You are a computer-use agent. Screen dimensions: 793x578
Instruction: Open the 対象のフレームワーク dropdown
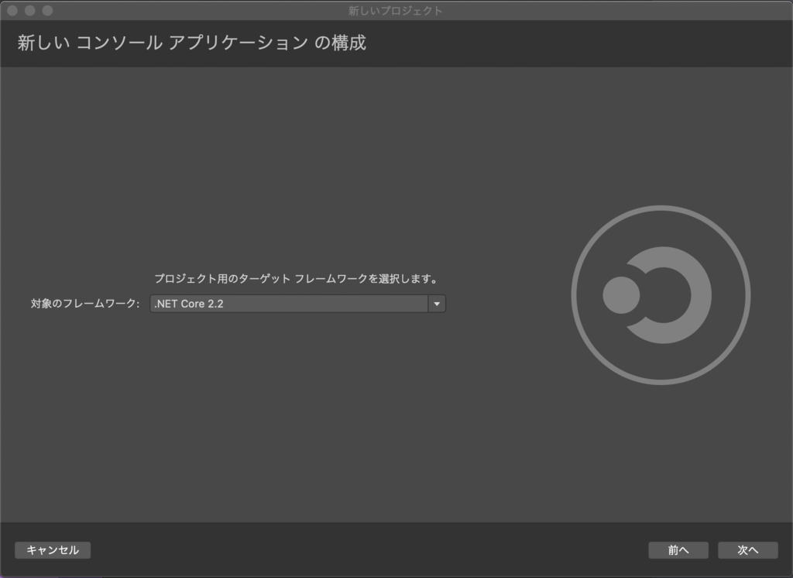tap(294, 303)
